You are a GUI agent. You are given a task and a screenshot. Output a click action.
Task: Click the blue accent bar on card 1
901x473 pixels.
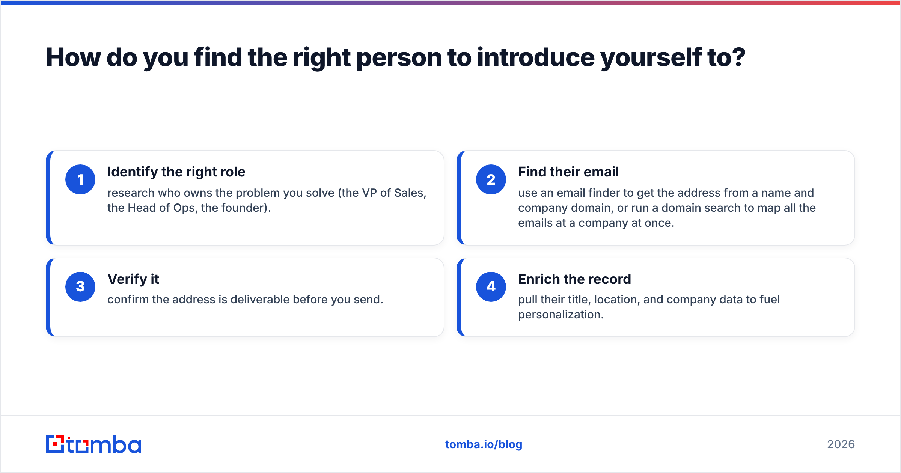(48, 198)
